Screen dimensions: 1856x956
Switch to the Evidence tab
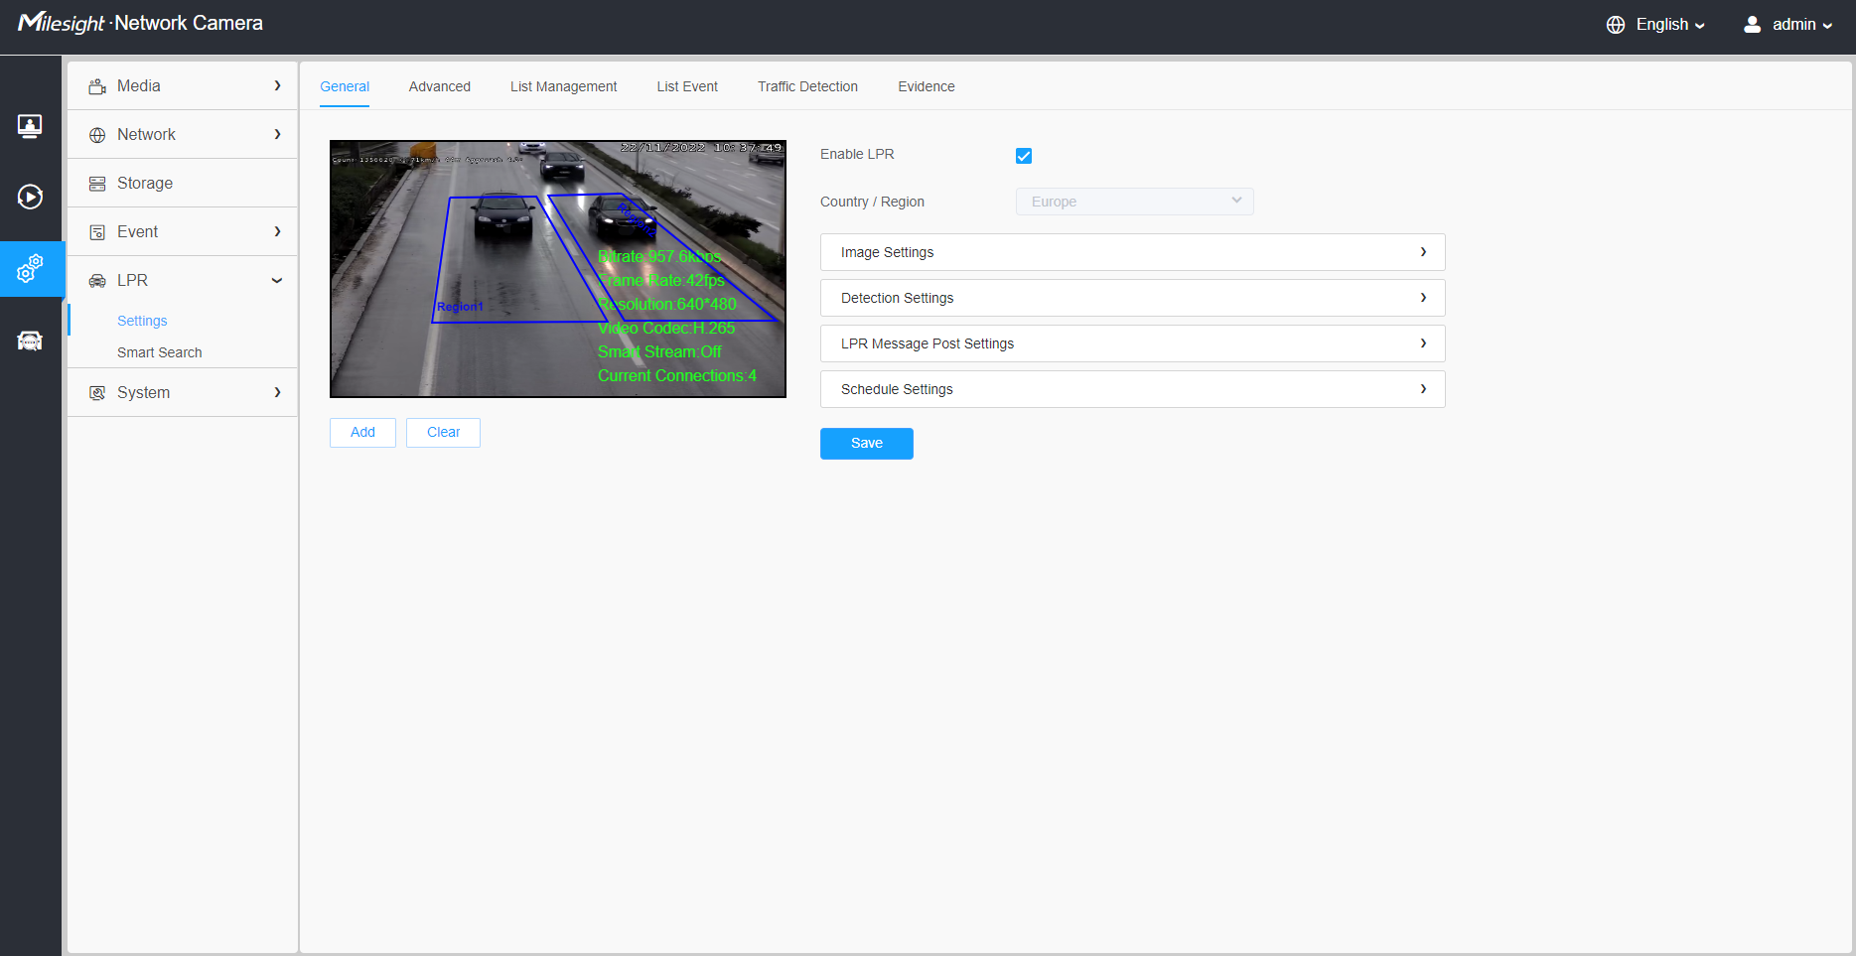tap(927, 86)
